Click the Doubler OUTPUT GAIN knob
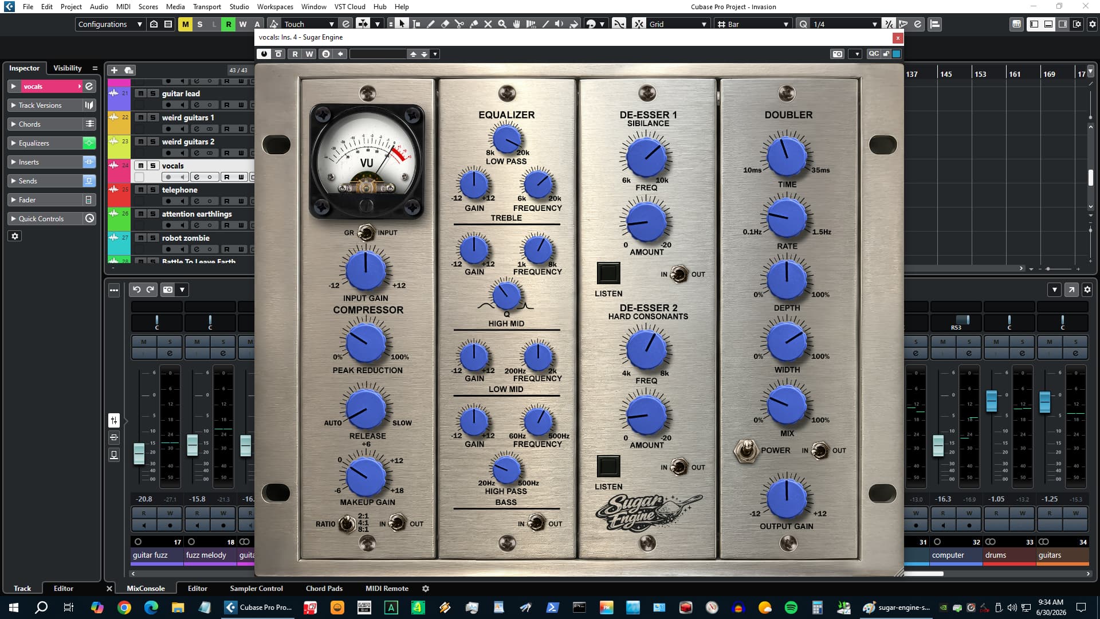Screen dimensions: 1100x619 [x=787, y=499]
